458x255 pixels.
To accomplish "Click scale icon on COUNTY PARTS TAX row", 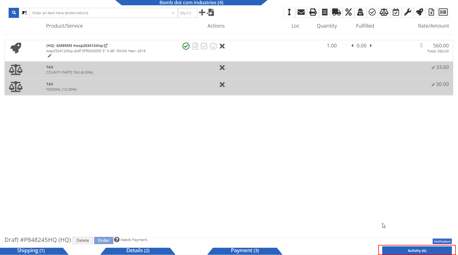I will [x=16, y=70].
